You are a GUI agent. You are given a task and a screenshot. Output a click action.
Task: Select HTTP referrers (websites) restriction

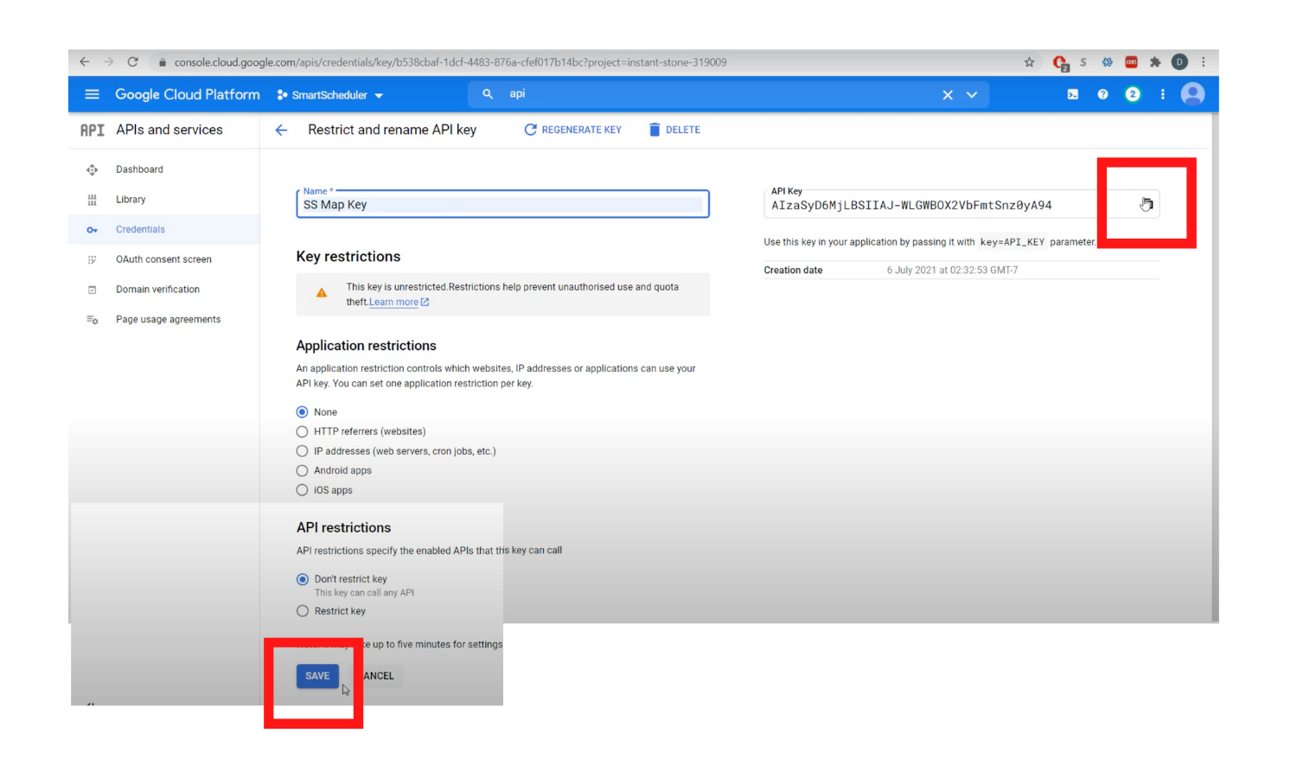click(302, 431)
